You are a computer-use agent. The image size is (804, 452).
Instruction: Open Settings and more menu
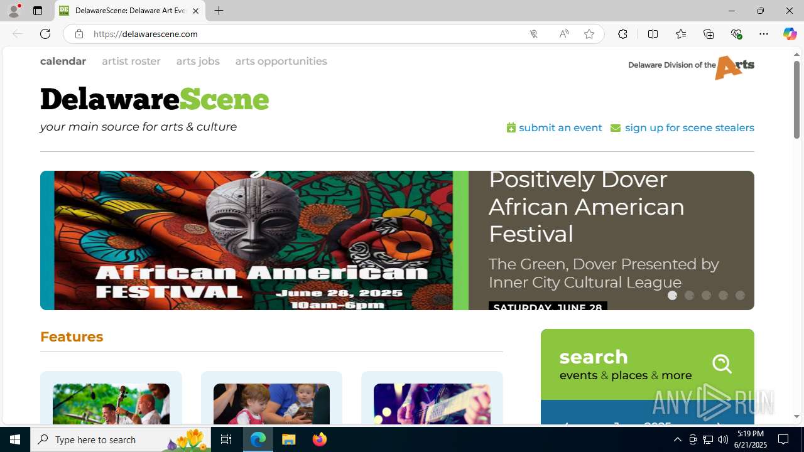click(x=764, y=34)
